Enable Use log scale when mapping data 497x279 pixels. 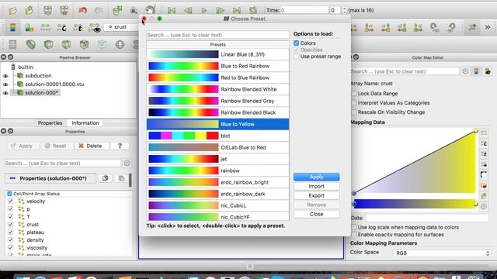tap(354, 227)
